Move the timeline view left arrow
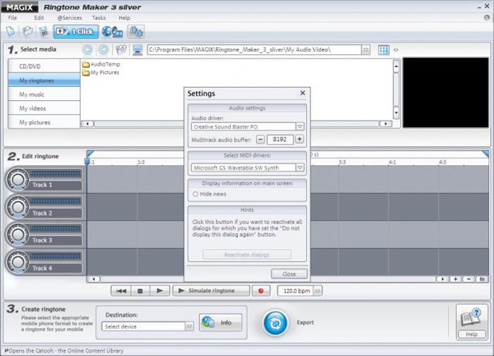 click(94, 279)
